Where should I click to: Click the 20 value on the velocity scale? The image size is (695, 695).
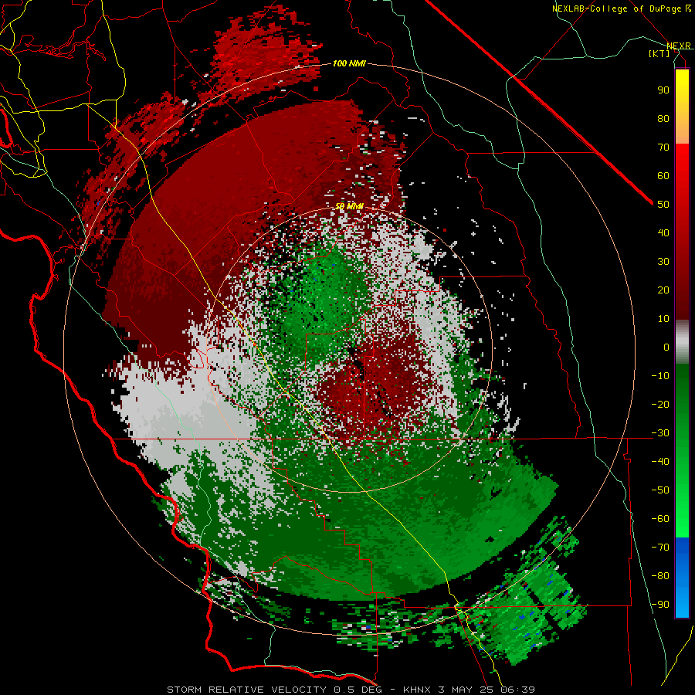663,290
